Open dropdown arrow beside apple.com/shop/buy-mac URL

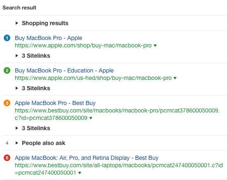[155, 46]
